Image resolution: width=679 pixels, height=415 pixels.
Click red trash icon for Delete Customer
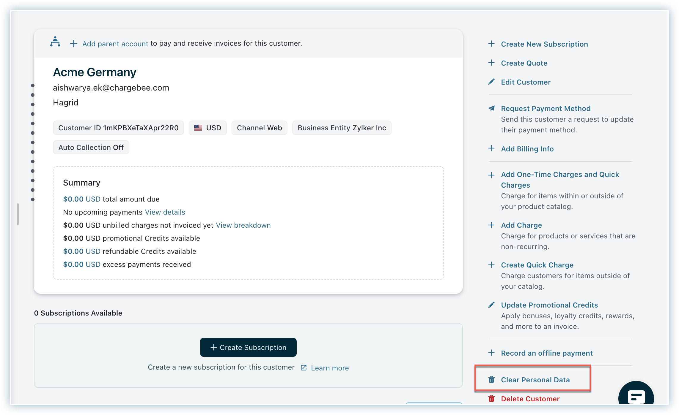click(491, 399)
